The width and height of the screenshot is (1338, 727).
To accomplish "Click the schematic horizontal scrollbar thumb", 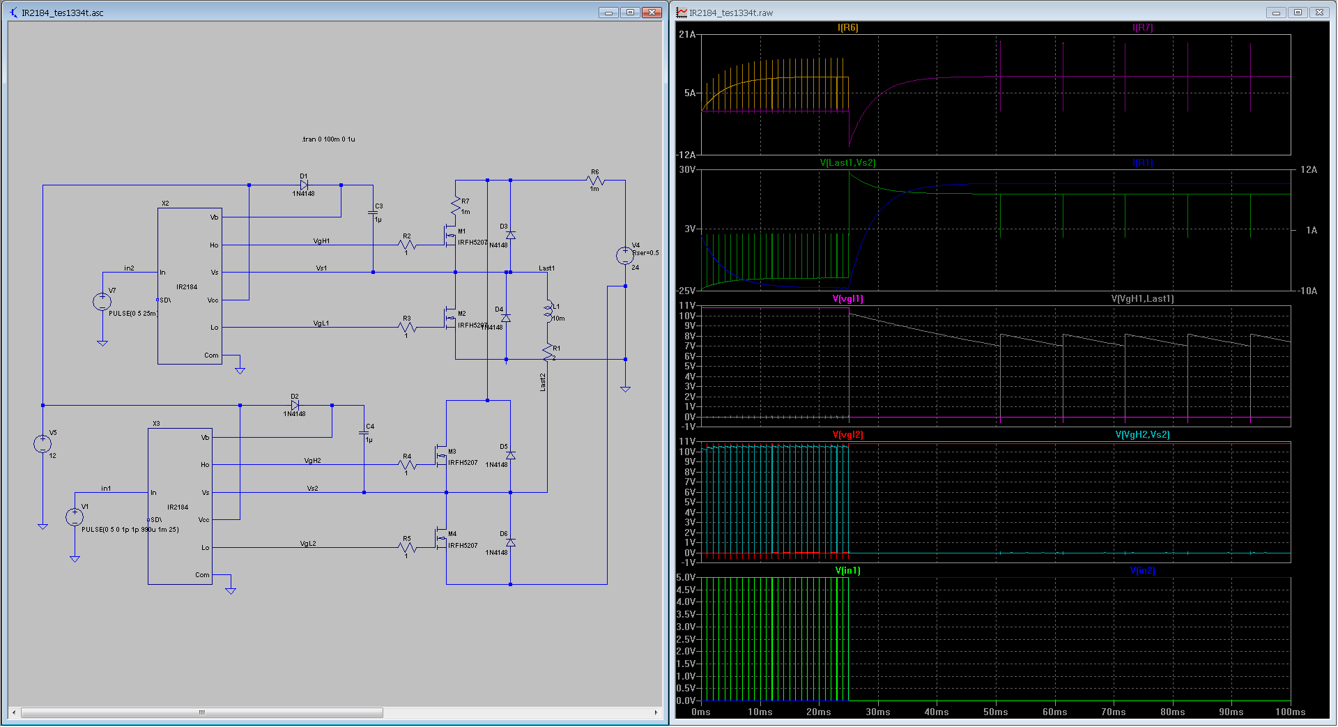I will (x=202, y=712).
